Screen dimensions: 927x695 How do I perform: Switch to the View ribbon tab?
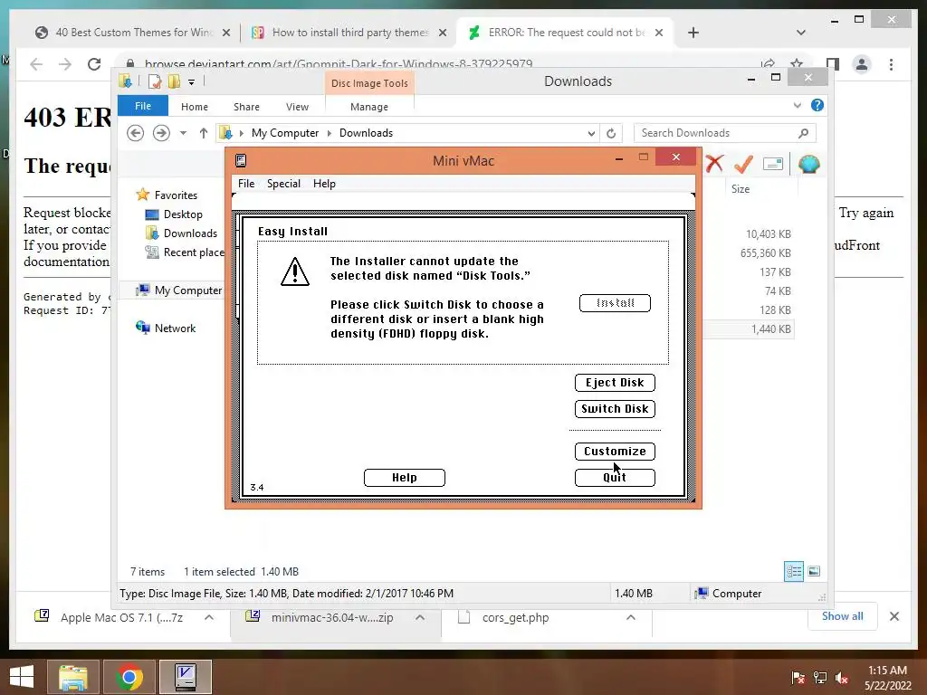click(297, 107)
